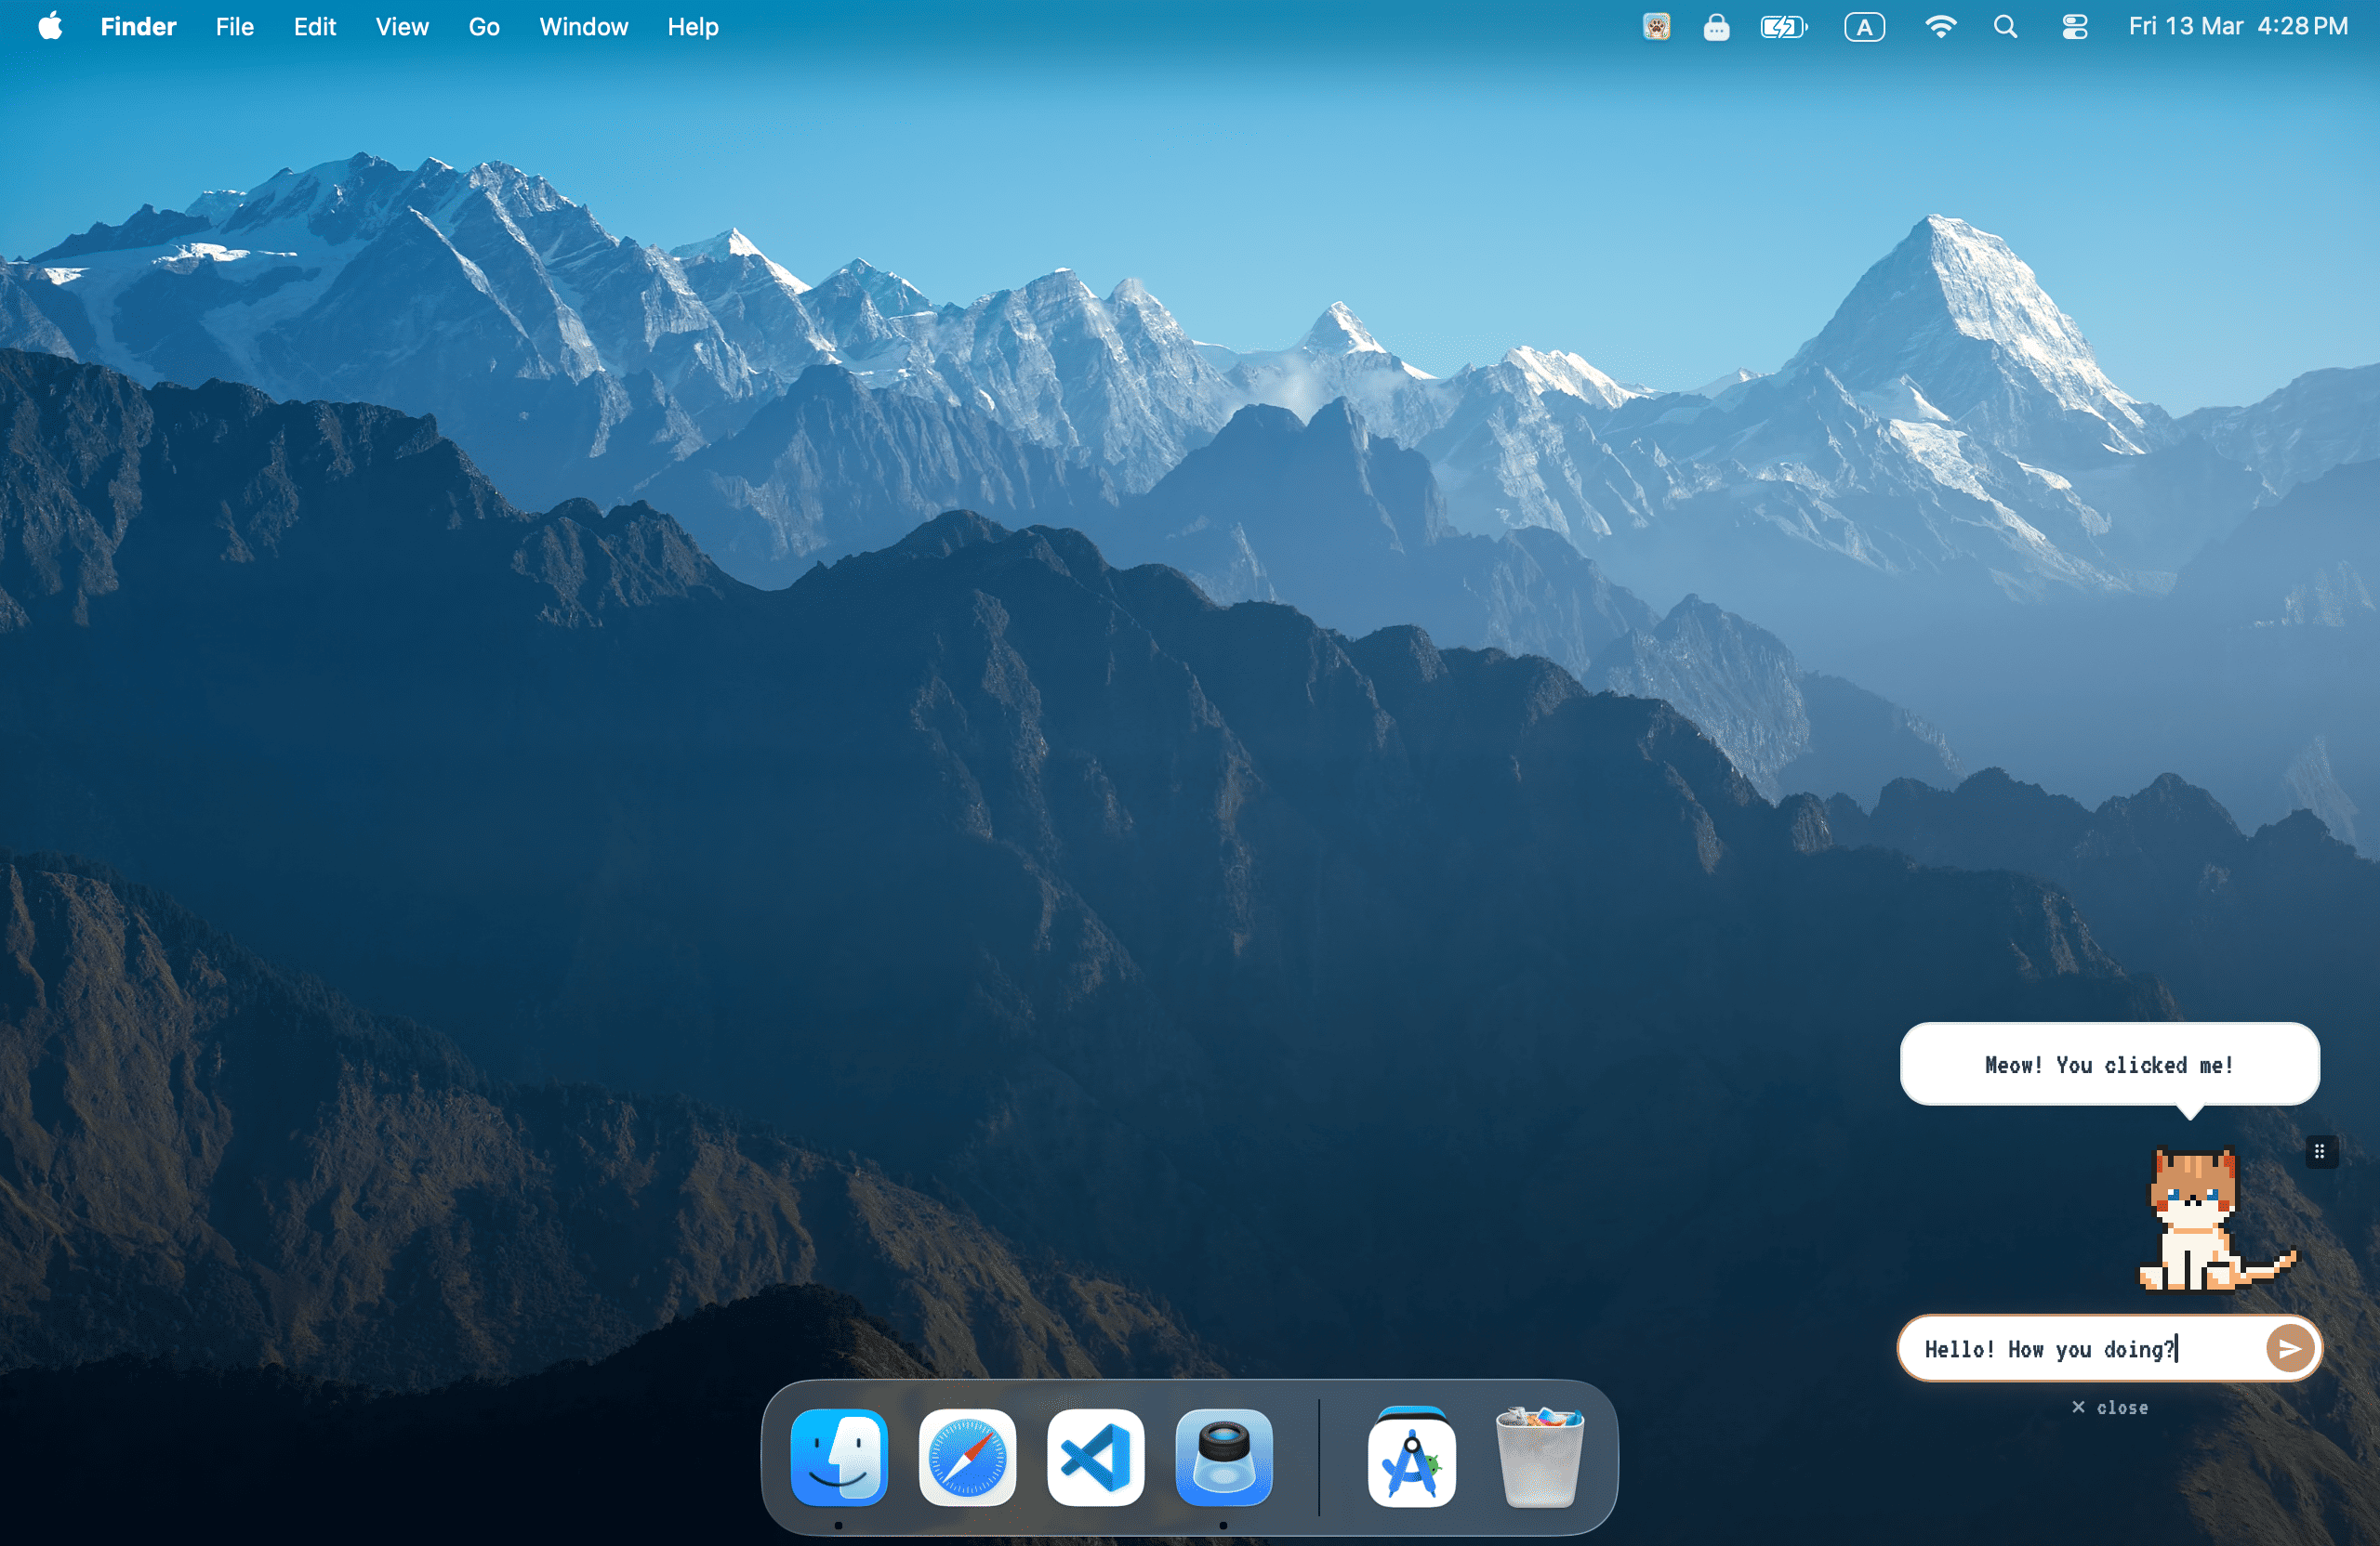Image resolution: width=2380 pixels, height=1546 pixels.
Task: Open the input source A menu
Action: (x=1864, y=27)
